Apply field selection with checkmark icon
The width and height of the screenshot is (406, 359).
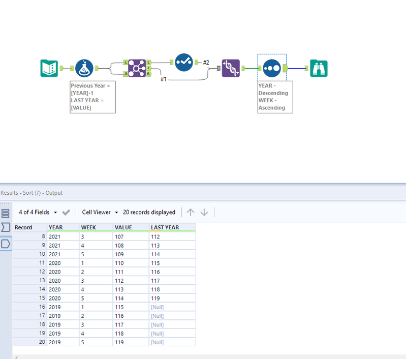coord(66,213)
